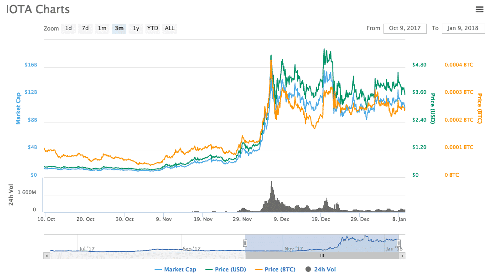Edit the From date field

click(x=405, y=28)
